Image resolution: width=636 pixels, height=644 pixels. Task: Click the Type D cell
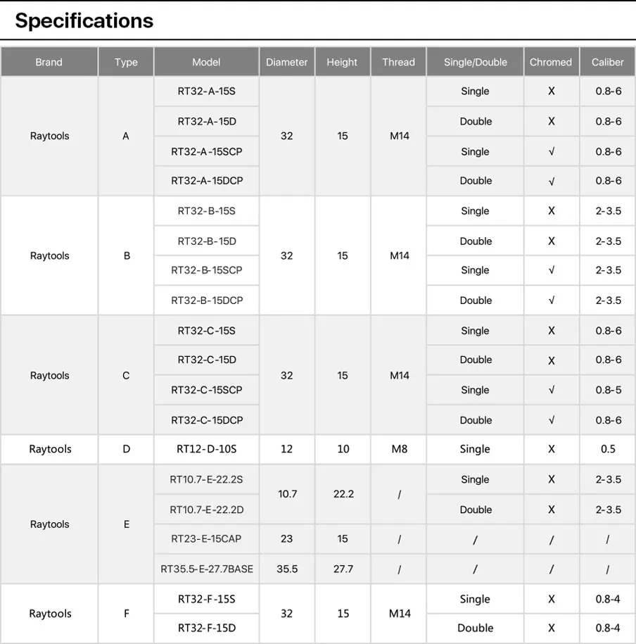click(126, 449)
